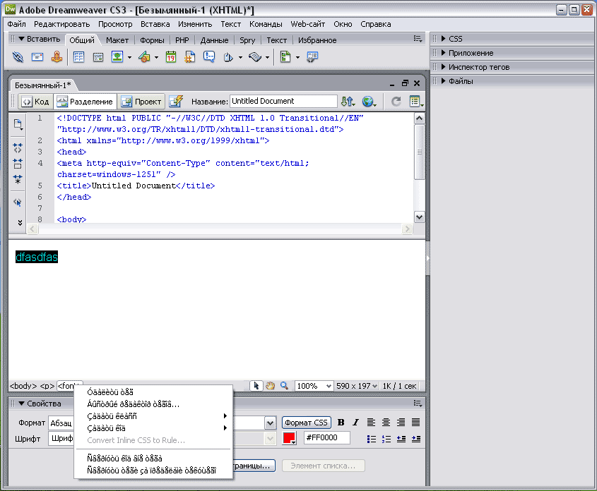Click the #FF0000 color value field

coord(327,438)
